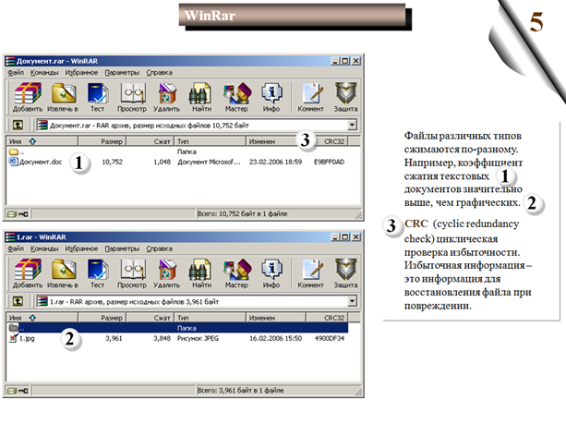Open Параметры menu in 1.rar window
The image size is (566, 423).
(122, 248)
